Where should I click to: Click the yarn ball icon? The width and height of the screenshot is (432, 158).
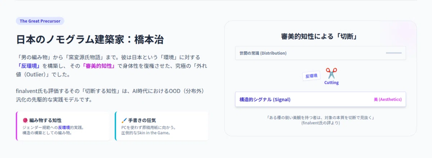point(25,120)
